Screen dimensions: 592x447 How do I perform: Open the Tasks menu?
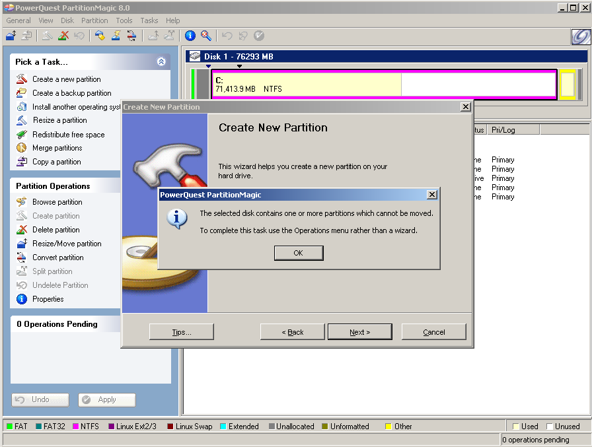(149, 20)
